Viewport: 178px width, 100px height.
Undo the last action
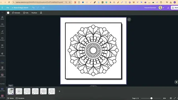(x=33, y=7)
